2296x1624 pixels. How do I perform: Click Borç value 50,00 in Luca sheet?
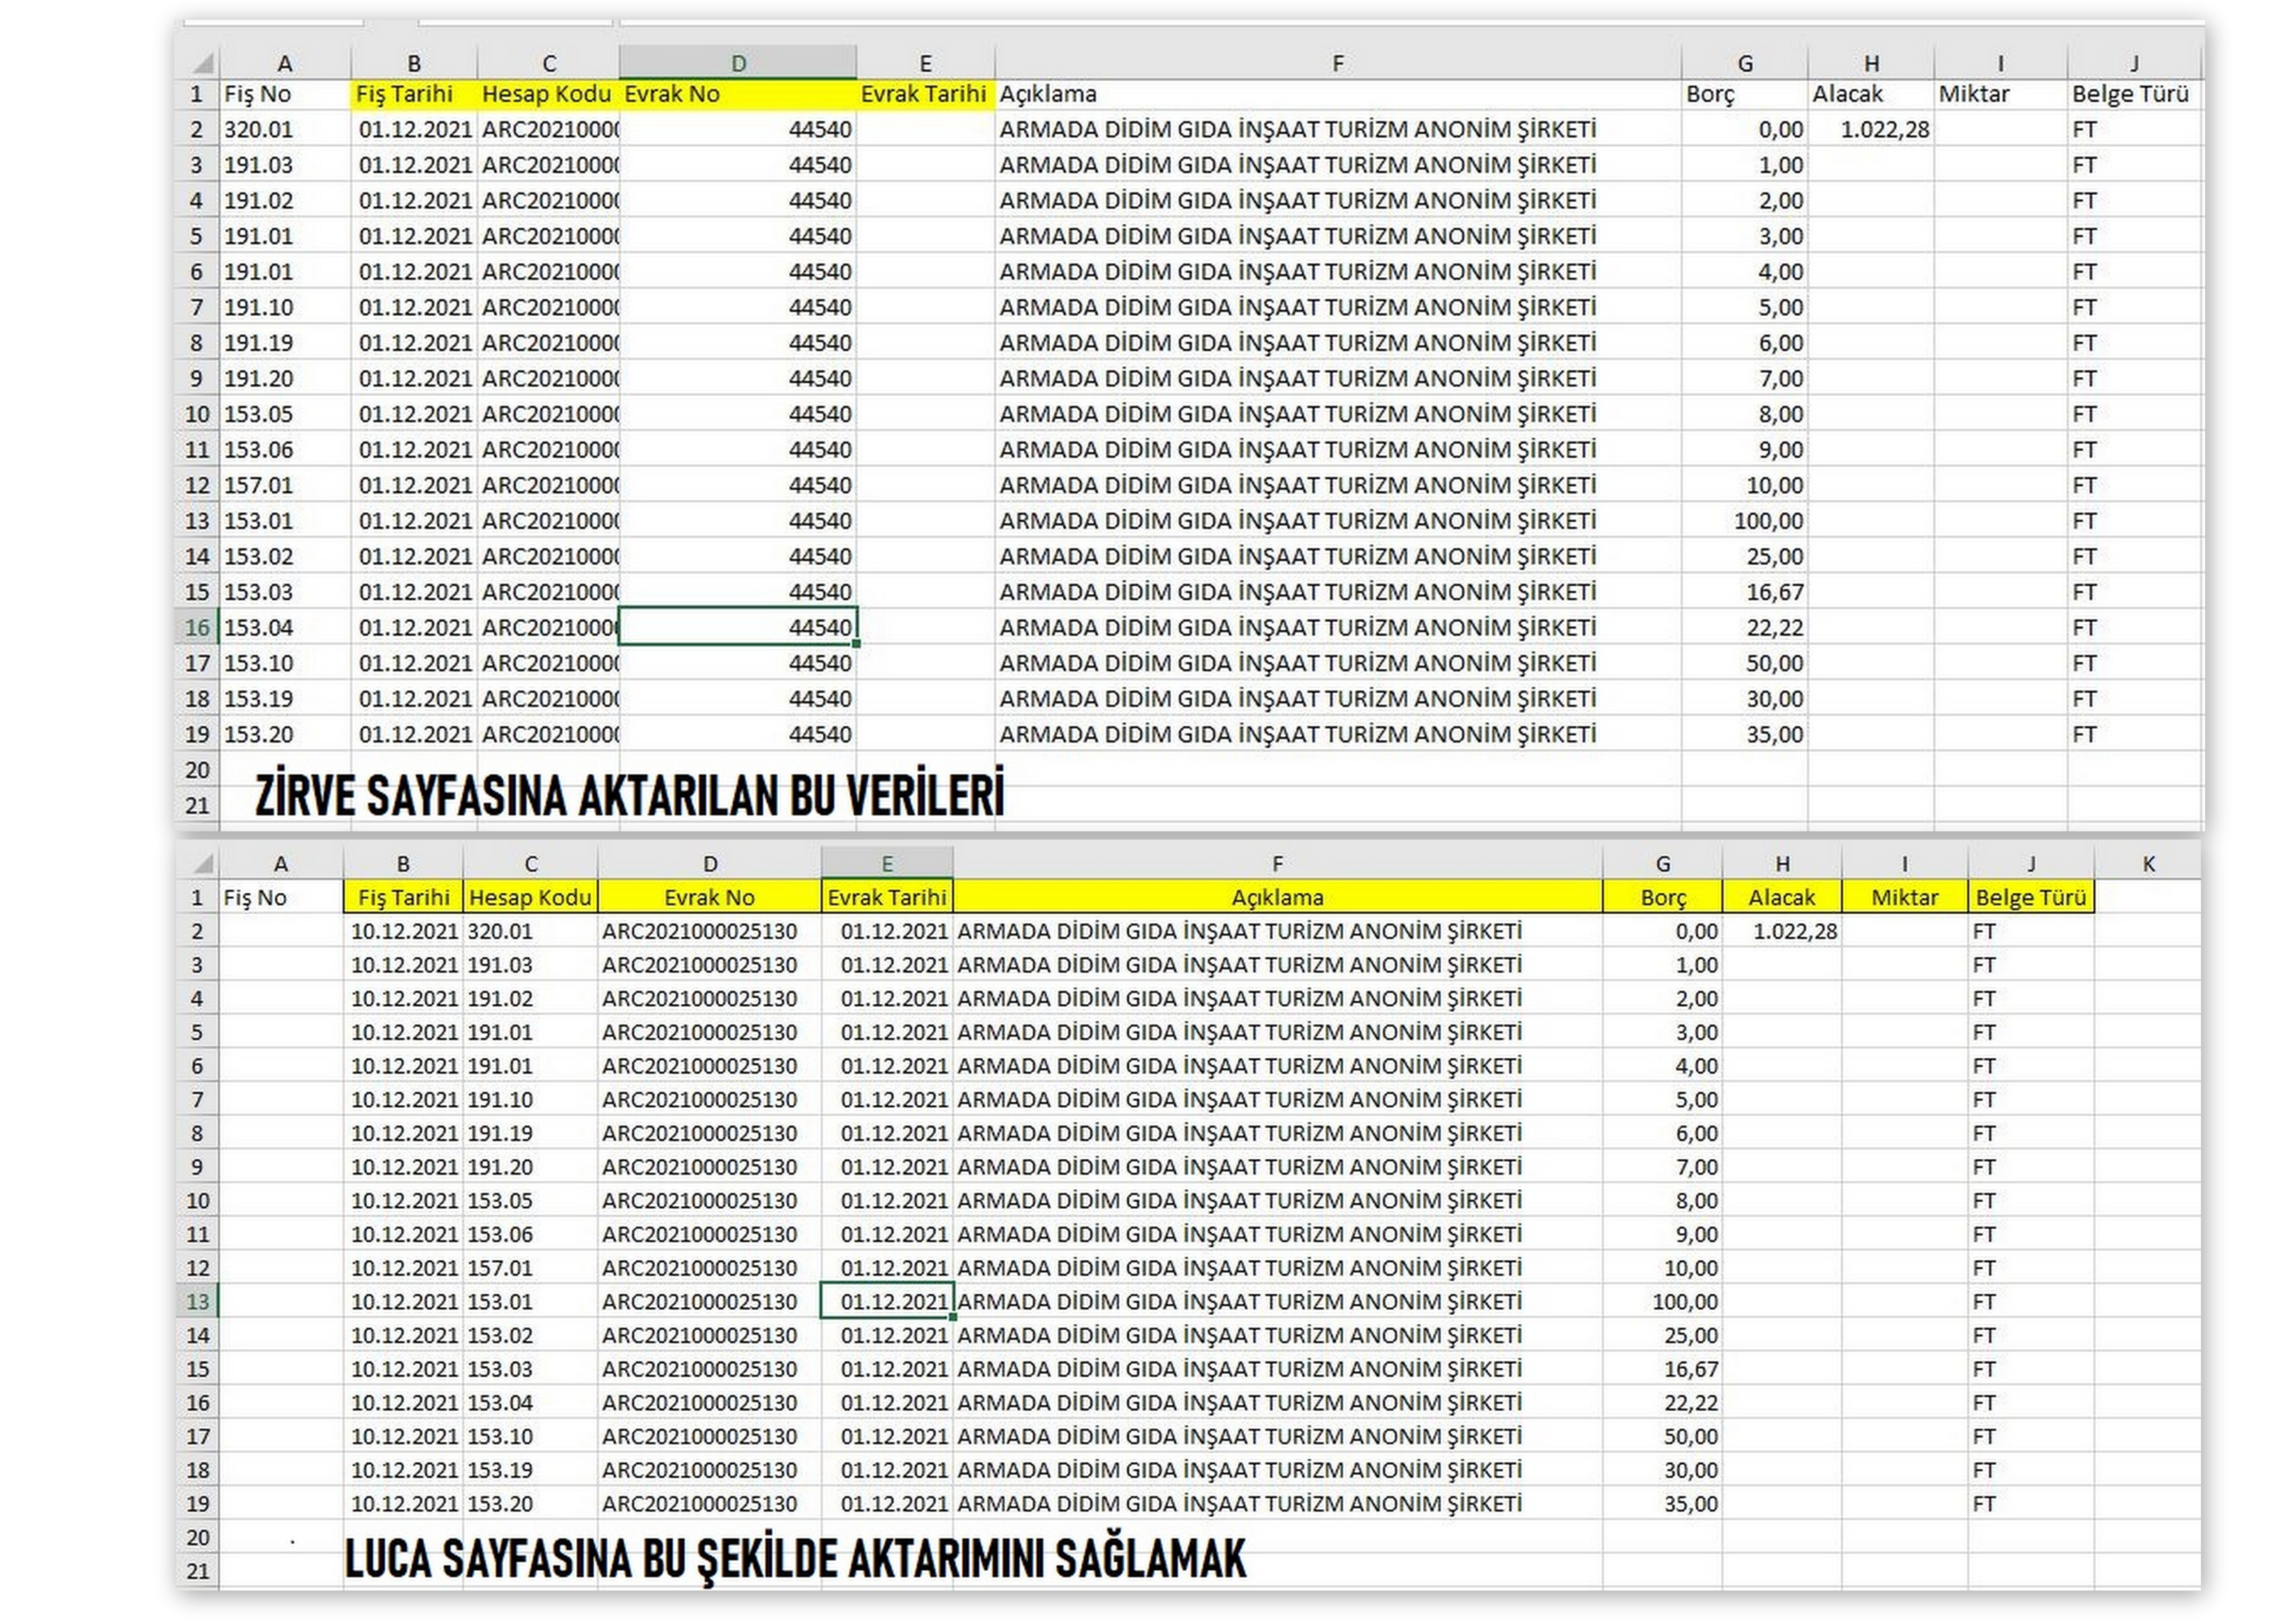[x=1662, y=1437]
